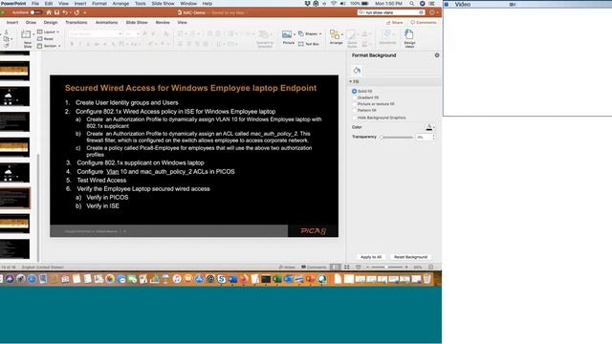Open the Transitions ribbon tab

pos(76,23)
